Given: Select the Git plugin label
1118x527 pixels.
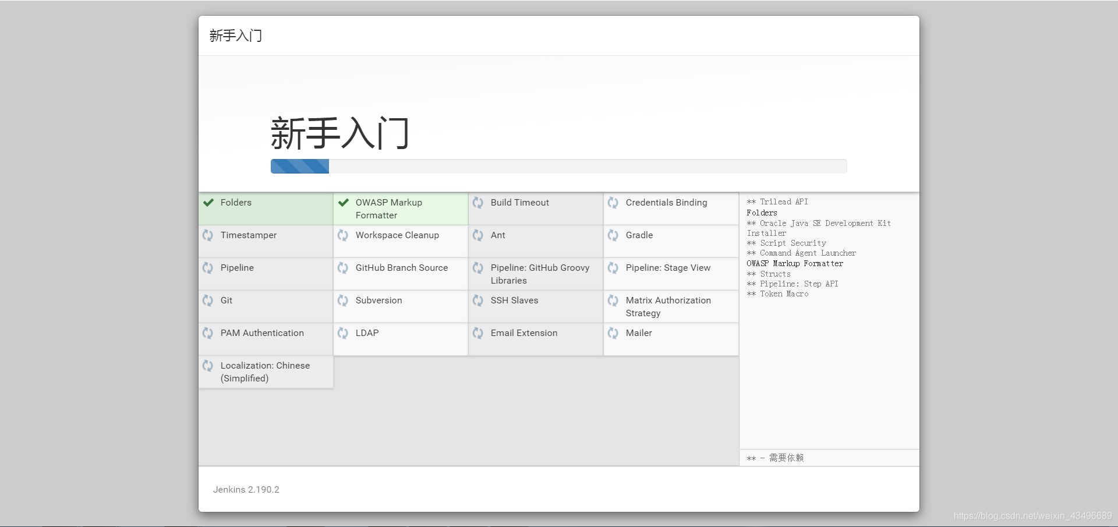Looking at the screenshot, I should click(227, 300).
